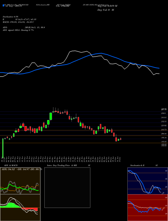Click the 232.31 price axis label
168x221 pixels.
164,121
